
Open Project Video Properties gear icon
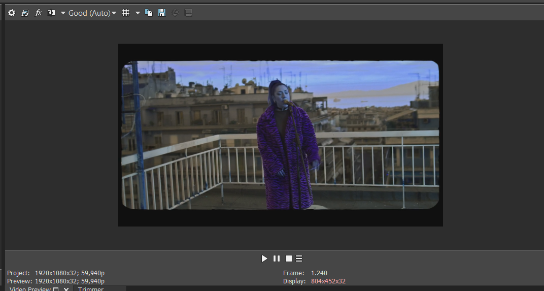point(12,13)
